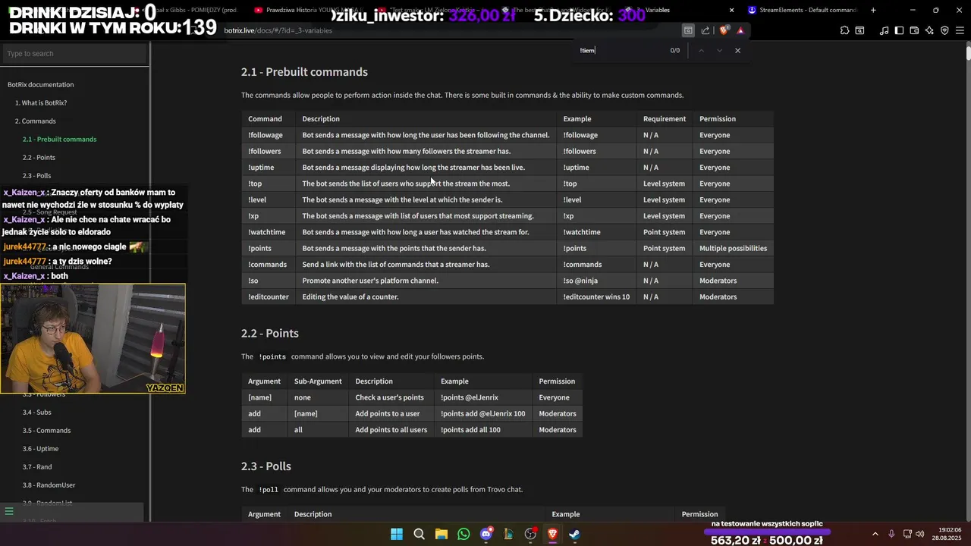Screen dimensions: 971x546
Task: Click the page vertical scrollbar
Action: point(968,53)
